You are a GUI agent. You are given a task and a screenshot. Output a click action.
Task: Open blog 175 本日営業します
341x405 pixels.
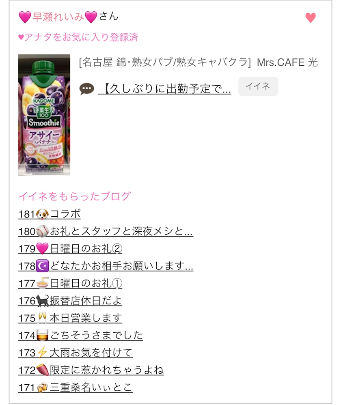point(70,318)
